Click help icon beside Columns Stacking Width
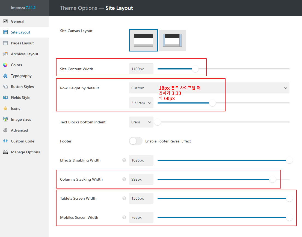 coord(124,179)
